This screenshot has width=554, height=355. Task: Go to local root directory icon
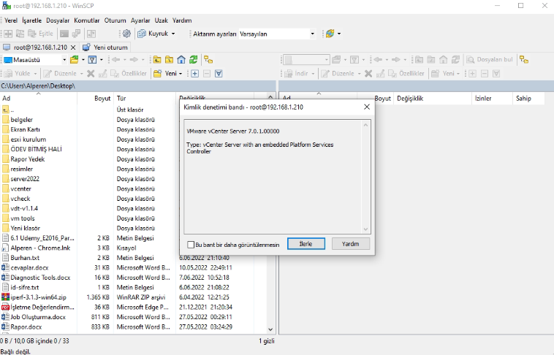tap(170, 60)
